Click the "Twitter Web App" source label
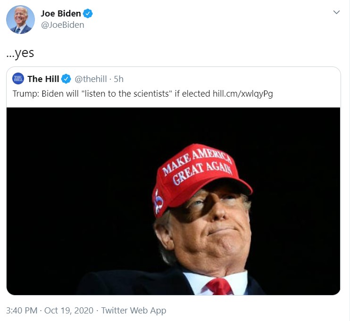The image size is (350, 321). pyautogui.click(x=133, y=311)
